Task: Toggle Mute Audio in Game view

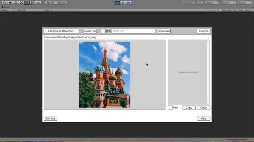Action: 226,10
